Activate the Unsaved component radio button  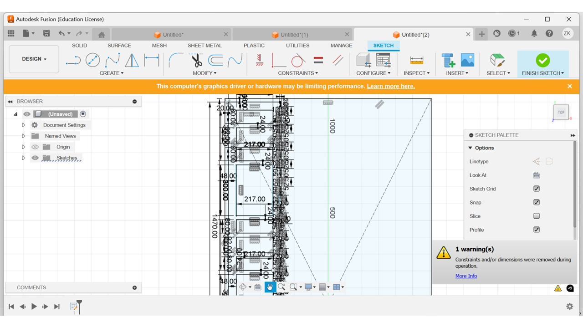click(x=83, y=114)
